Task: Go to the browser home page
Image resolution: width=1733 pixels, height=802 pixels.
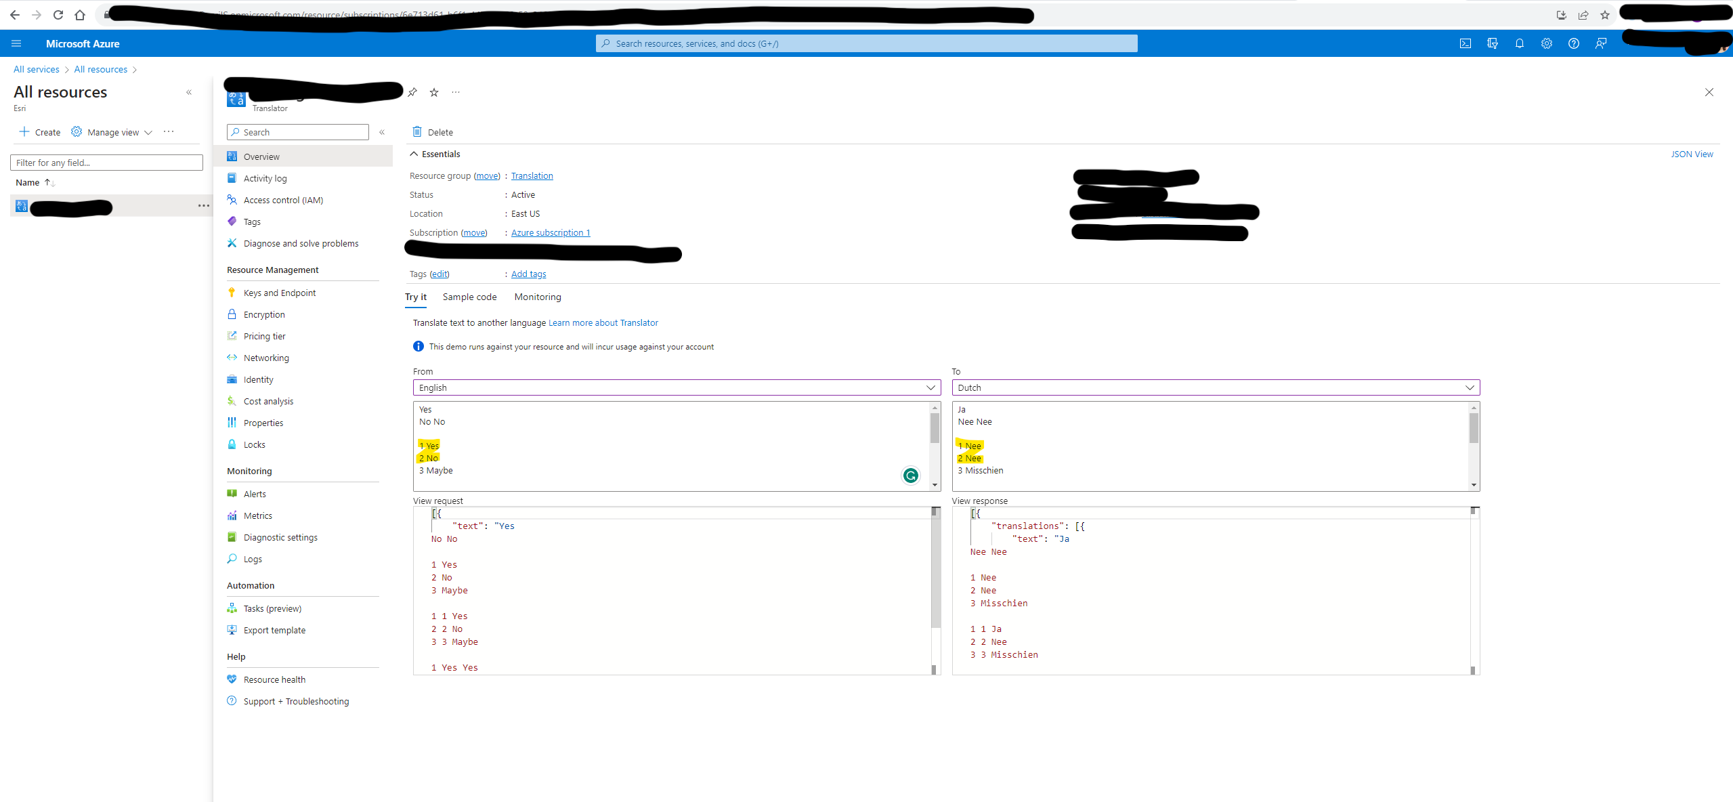Action: [x=80, y=15]
